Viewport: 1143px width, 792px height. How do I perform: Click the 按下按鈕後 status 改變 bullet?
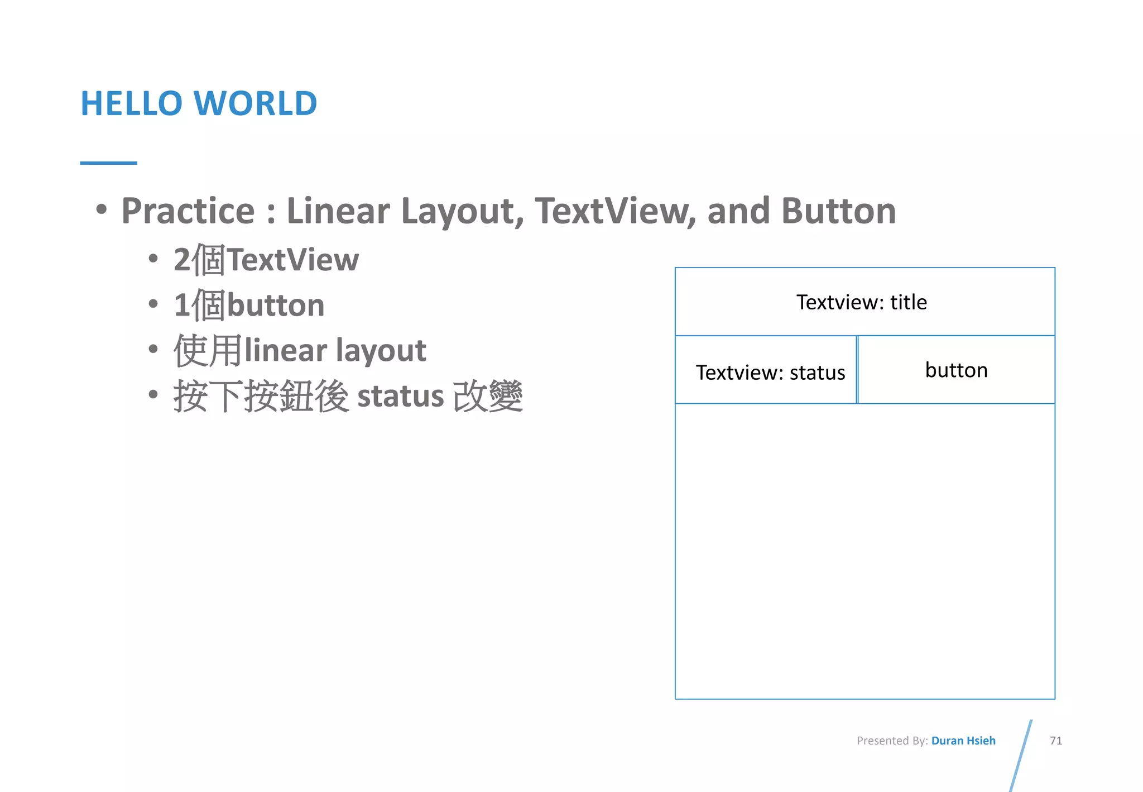pyautogui.click(x=348, y=396)
